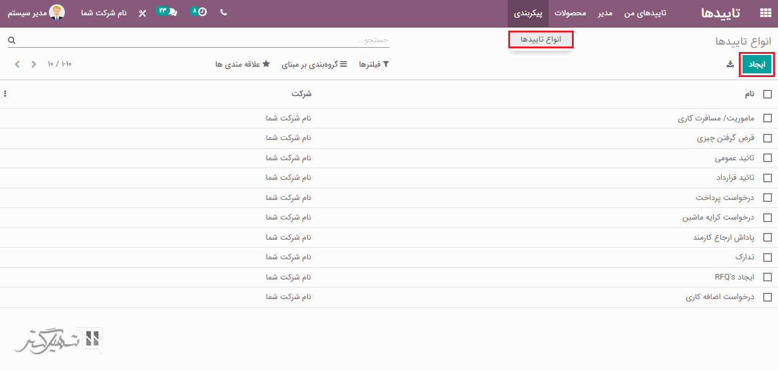
Task: Click the ایجاد create button
Action: 757,64
